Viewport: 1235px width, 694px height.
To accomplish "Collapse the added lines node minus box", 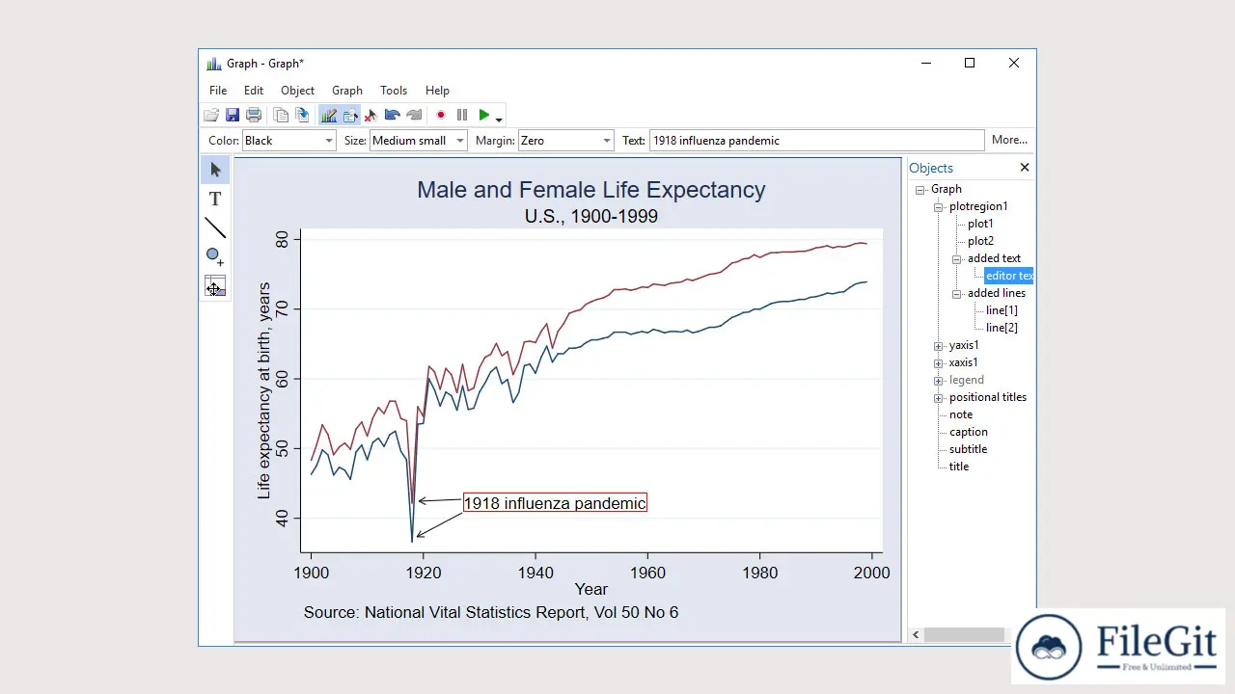I will 957,294.
